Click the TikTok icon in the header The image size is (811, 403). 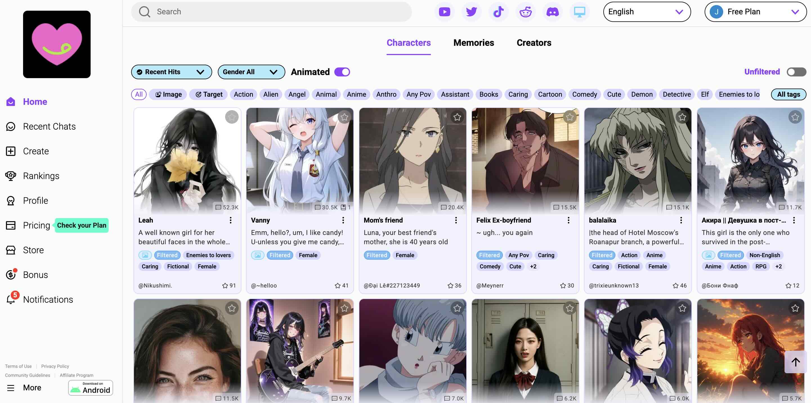[x=498, y=12]
